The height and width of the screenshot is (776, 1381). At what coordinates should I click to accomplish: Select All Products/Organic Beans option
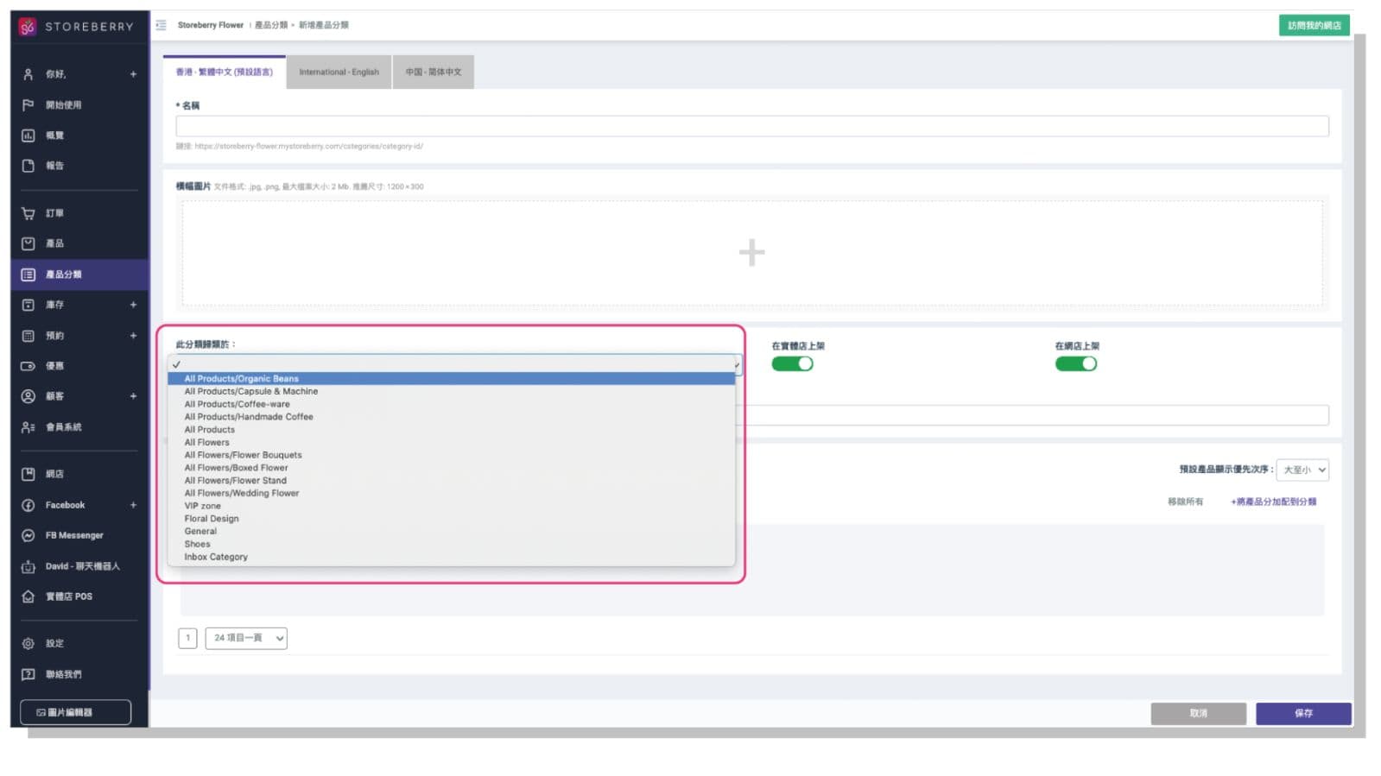point(451,378)
